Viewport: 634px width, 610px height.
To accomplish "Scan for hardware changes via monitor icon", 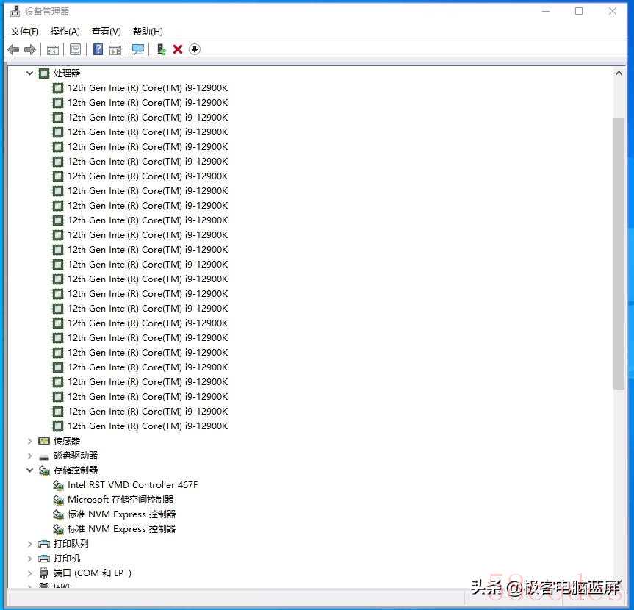I will coord(138,50).
